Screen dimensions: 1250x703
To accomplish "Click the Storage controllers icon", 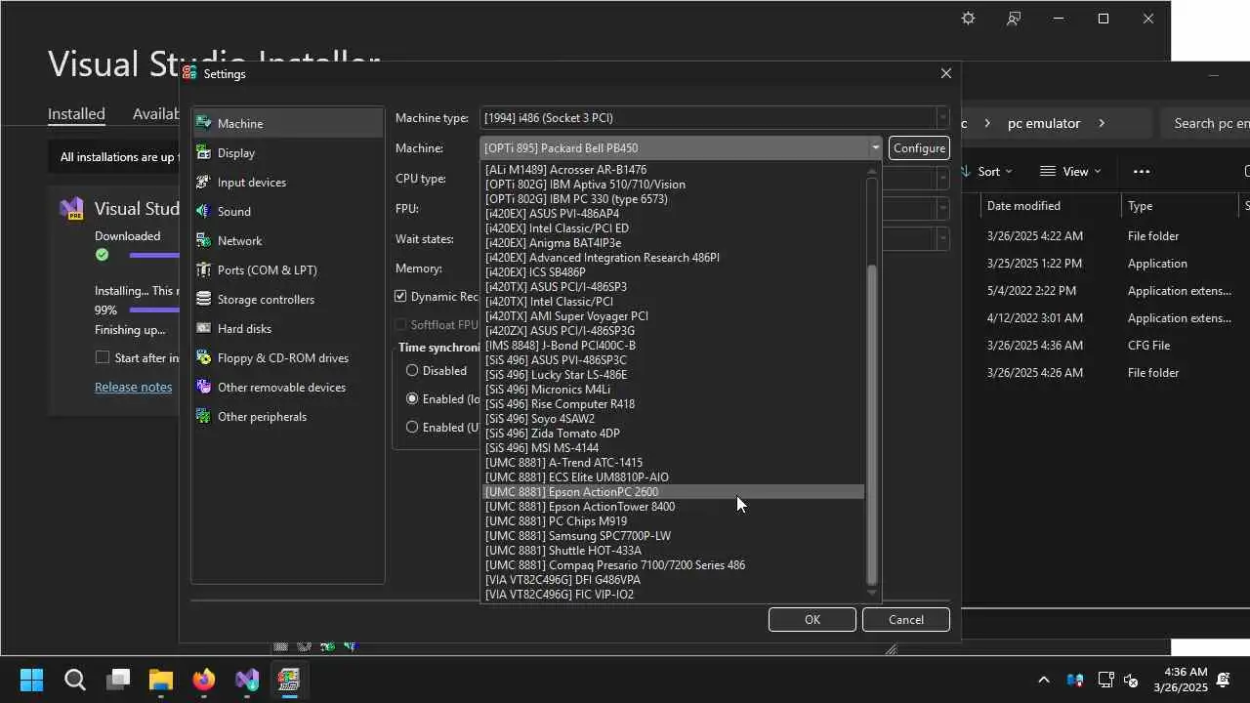I will click(203, 299).
